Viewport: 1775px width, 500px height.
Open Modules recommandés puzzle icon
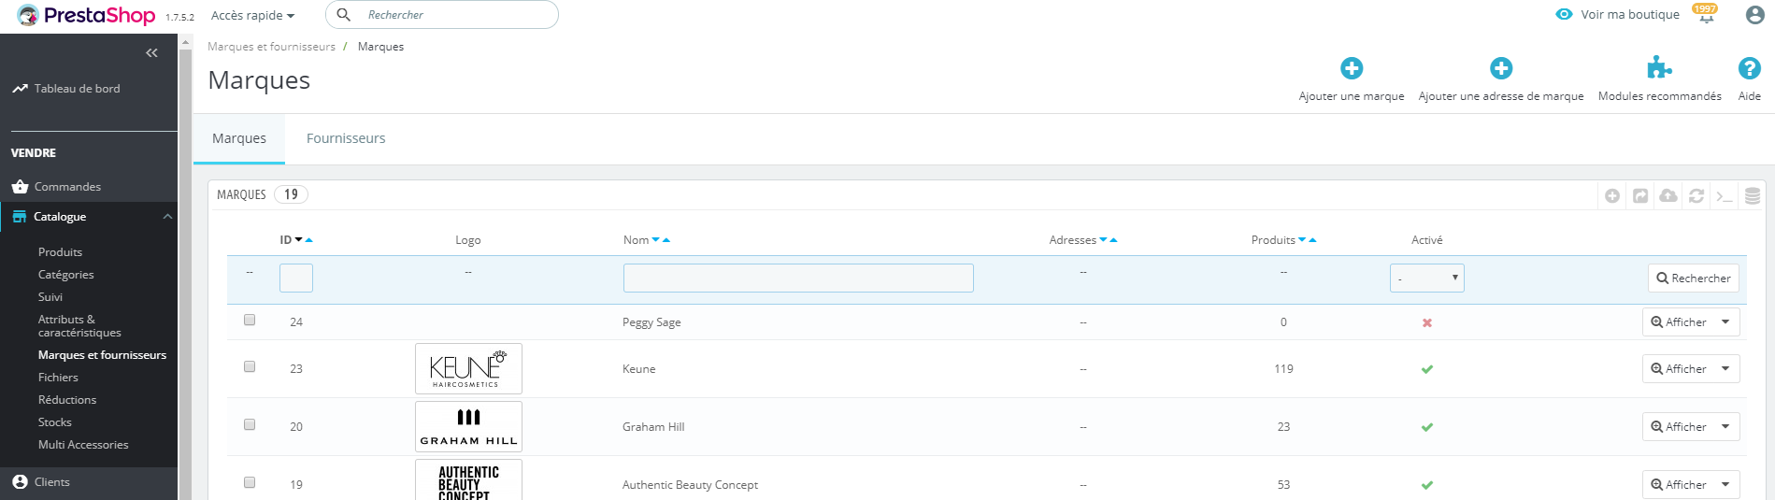(x=1659, y=68)
